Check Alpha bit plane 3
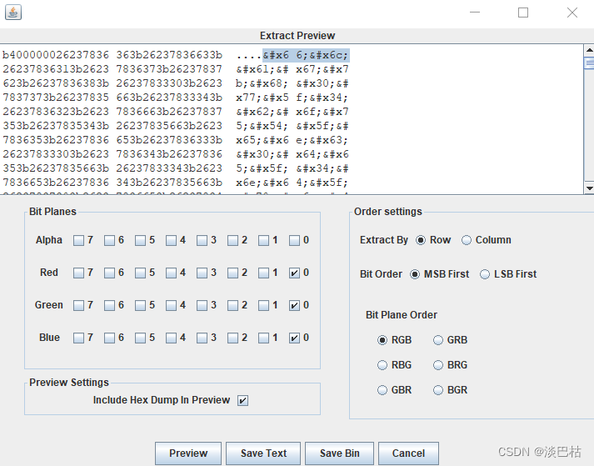This screenshot has width=594, height=466. (x=202, y=240)
